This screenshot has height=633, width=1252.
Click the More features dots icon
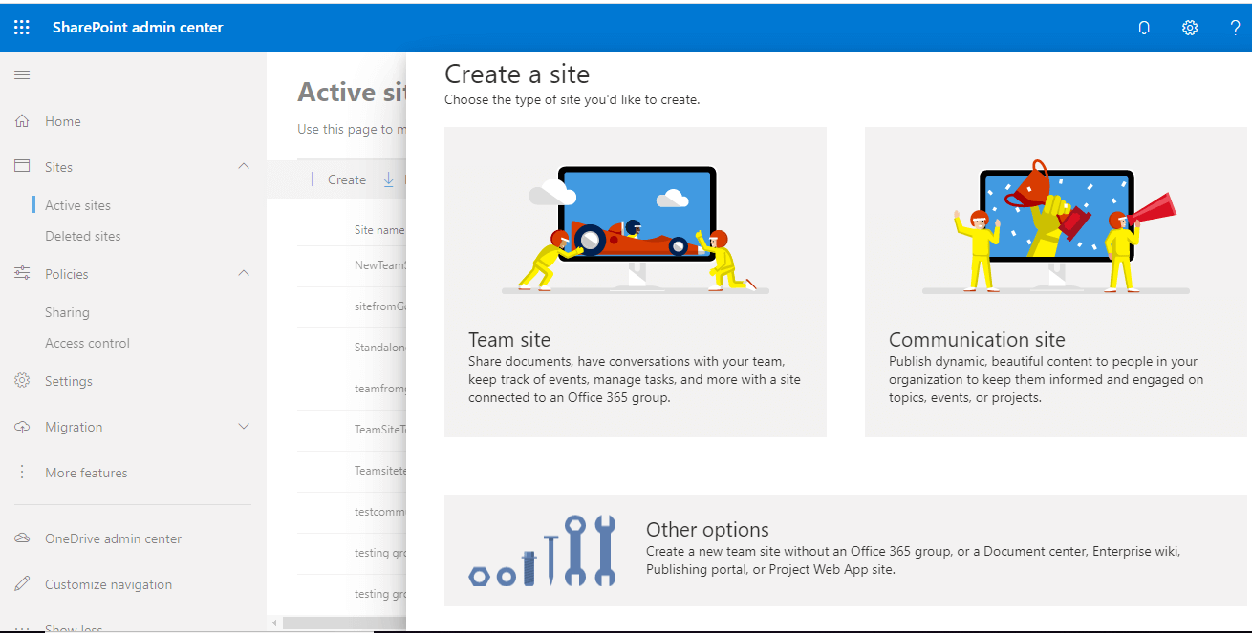[x=22, y=473]
